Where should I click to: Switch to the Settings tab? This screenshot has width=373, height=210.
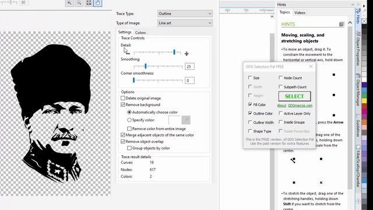[x=125, y=32]
